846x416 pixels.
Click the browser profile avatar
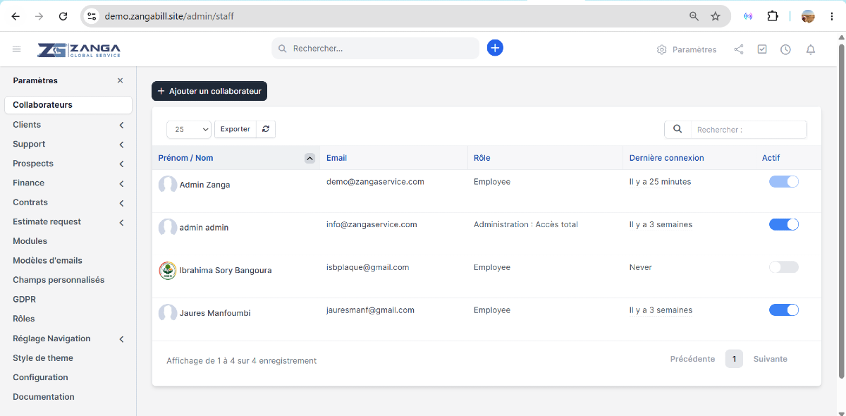tap(809, 16)
